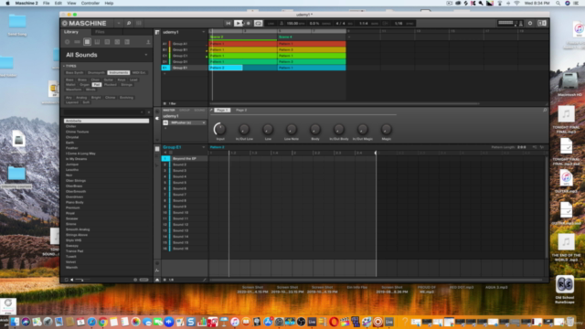Select the Beyond the EP sound slot
The image size is (585, 329).
click(x=185, y=158)
